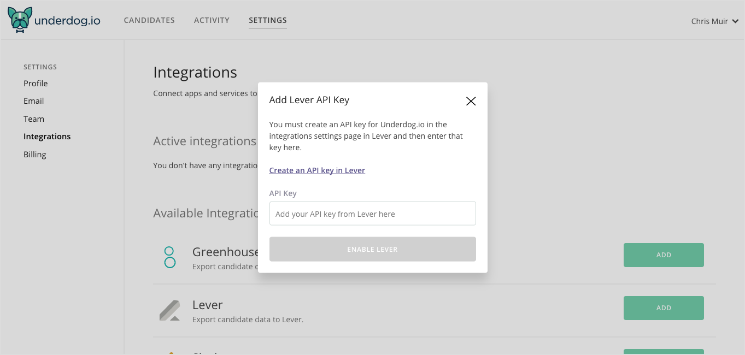Click the SETTINGS sidebar header label
The width and height of the screenshot is (745, 355).
coord(40,67)
